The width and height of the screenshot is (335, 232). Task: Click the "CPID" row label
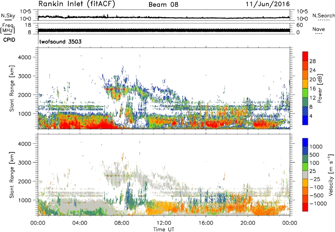pos(9,40)
